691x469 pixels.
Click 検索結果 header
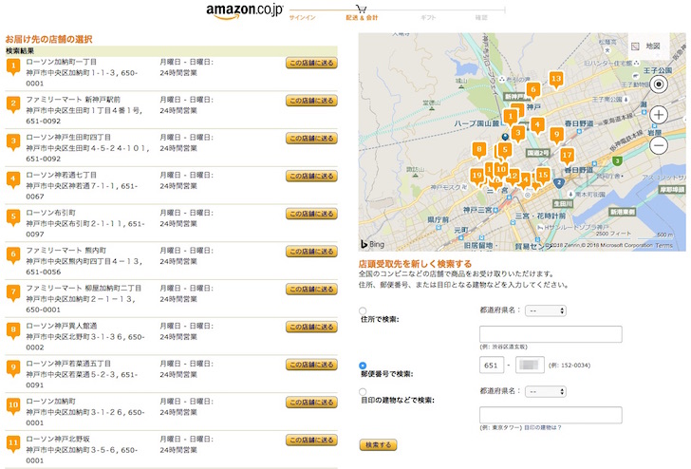click(20, 51)
